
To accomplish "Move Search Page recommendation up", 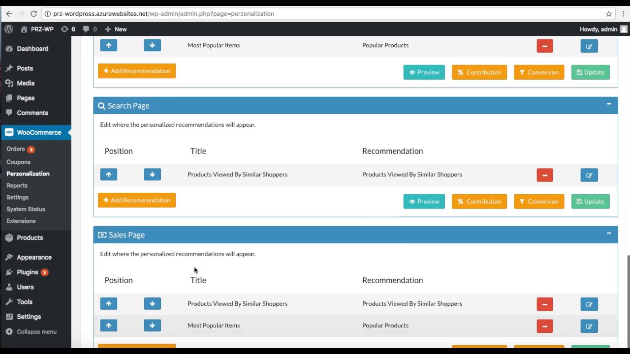I will coord(109,175).
